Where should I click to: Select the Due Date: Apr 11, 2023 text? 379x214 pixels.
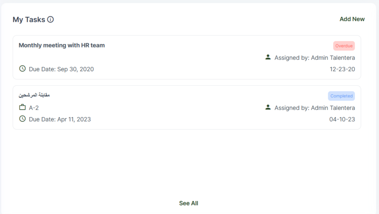coord(60,119)
